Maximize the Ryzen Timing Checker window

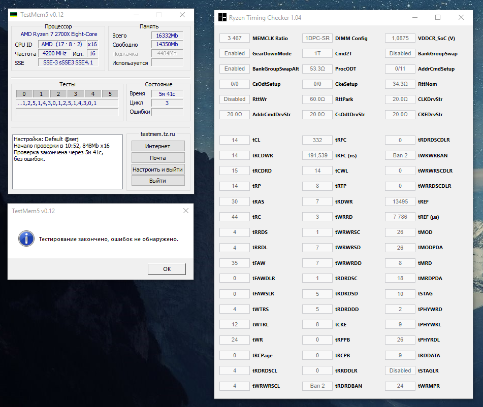(x=438, y=18)
